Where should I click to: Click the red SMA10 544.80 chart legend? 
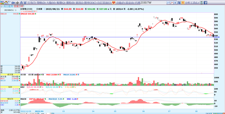tap(28, 14)
